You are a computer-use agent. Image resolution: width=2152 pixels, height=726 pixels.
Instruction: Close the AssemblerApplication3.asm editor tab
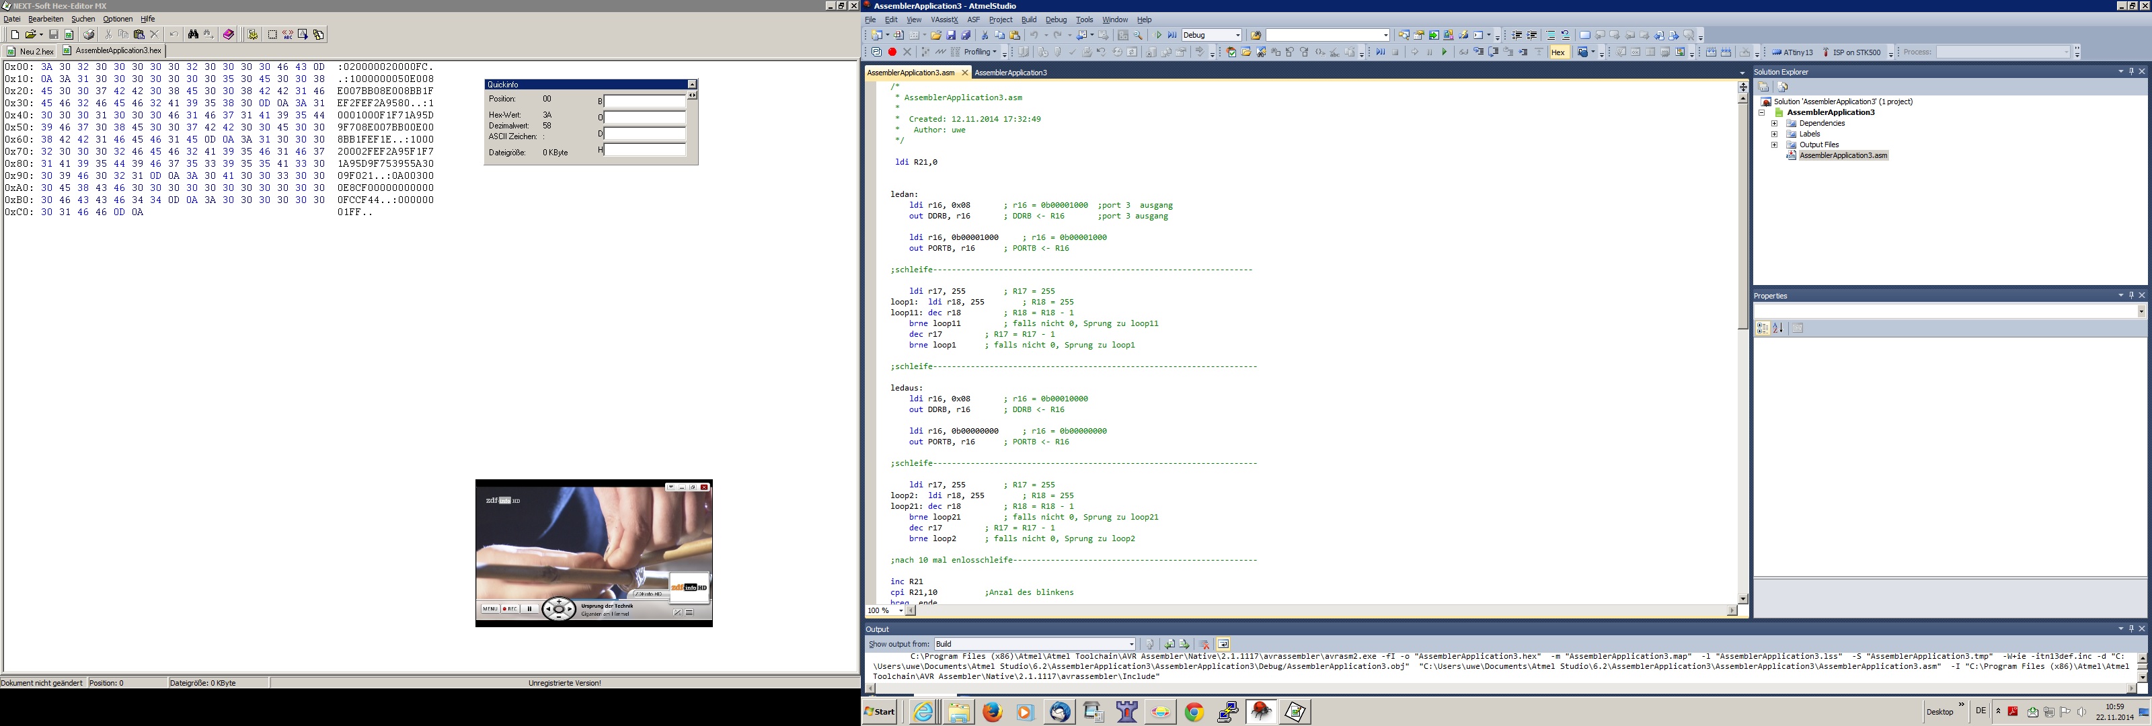pyautogui.click(x=965, y=73)
